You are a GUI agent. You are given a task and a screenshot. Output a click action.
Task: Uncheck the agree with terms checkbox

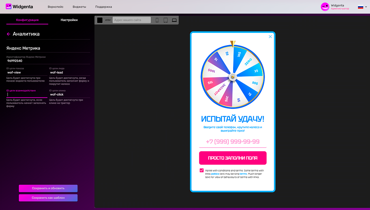click(x=202, y=170)
